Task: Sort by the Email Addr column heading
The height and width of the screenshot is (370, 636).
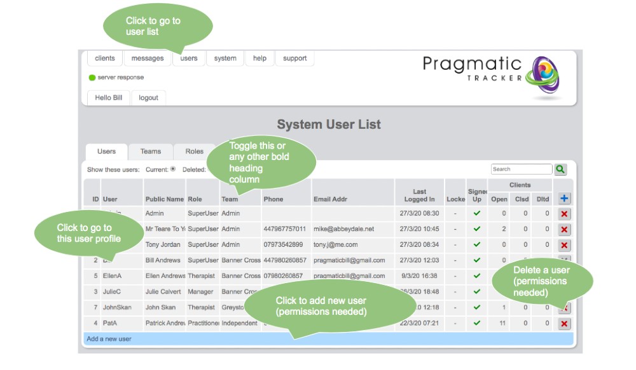Action: pyautogui.click(x=330, y=199)
